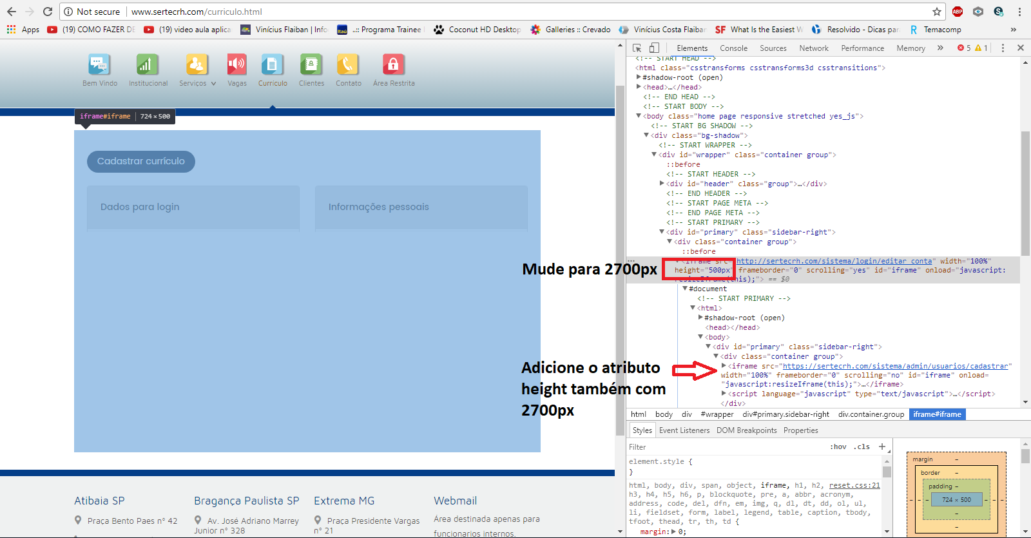Switch to the Console tab
Viewport: 1031px width, 538px height.
(733, 48)
